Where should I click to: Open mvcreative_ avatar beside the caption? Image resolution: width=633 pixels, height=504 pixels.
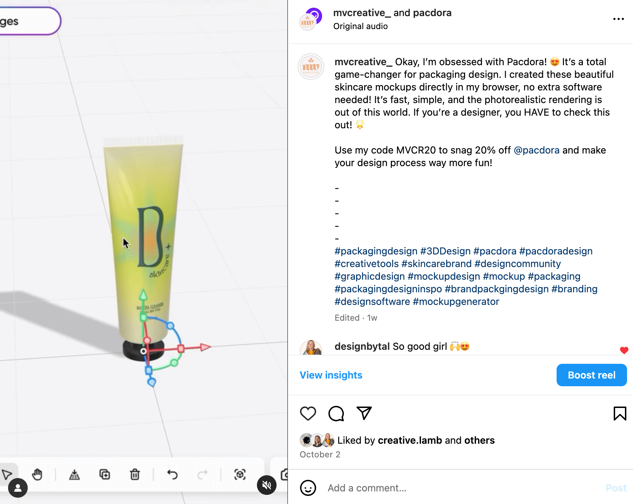[x=311, y=67]
